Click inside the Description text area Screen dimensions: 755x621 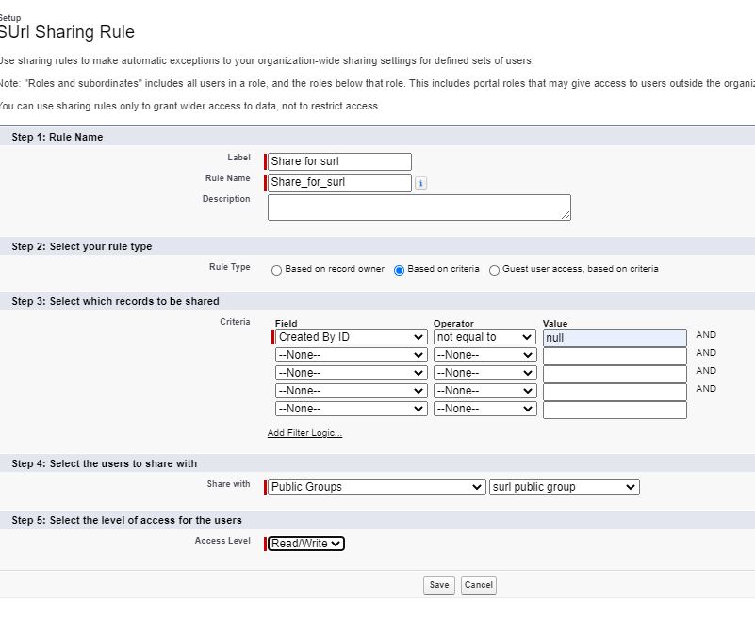pos(419,208)
